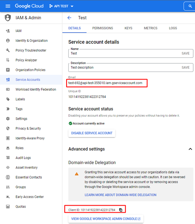
Task: Click the search magnifier icon
Action: click(x=190, y=6)
